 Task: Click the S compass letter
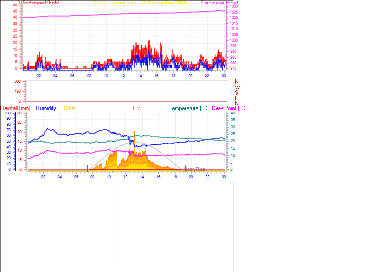pos(237,93)
